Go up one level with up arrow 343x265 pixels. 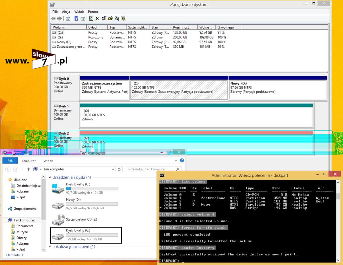(29, 169)
